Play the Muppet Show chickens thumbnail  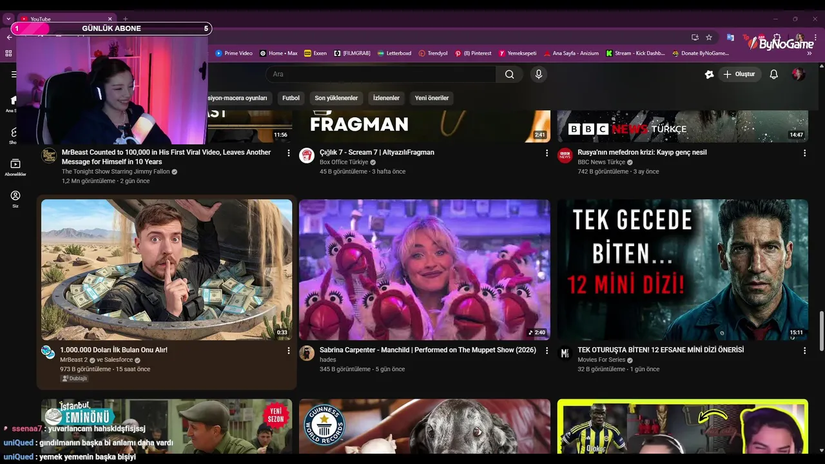pos(425,269)
